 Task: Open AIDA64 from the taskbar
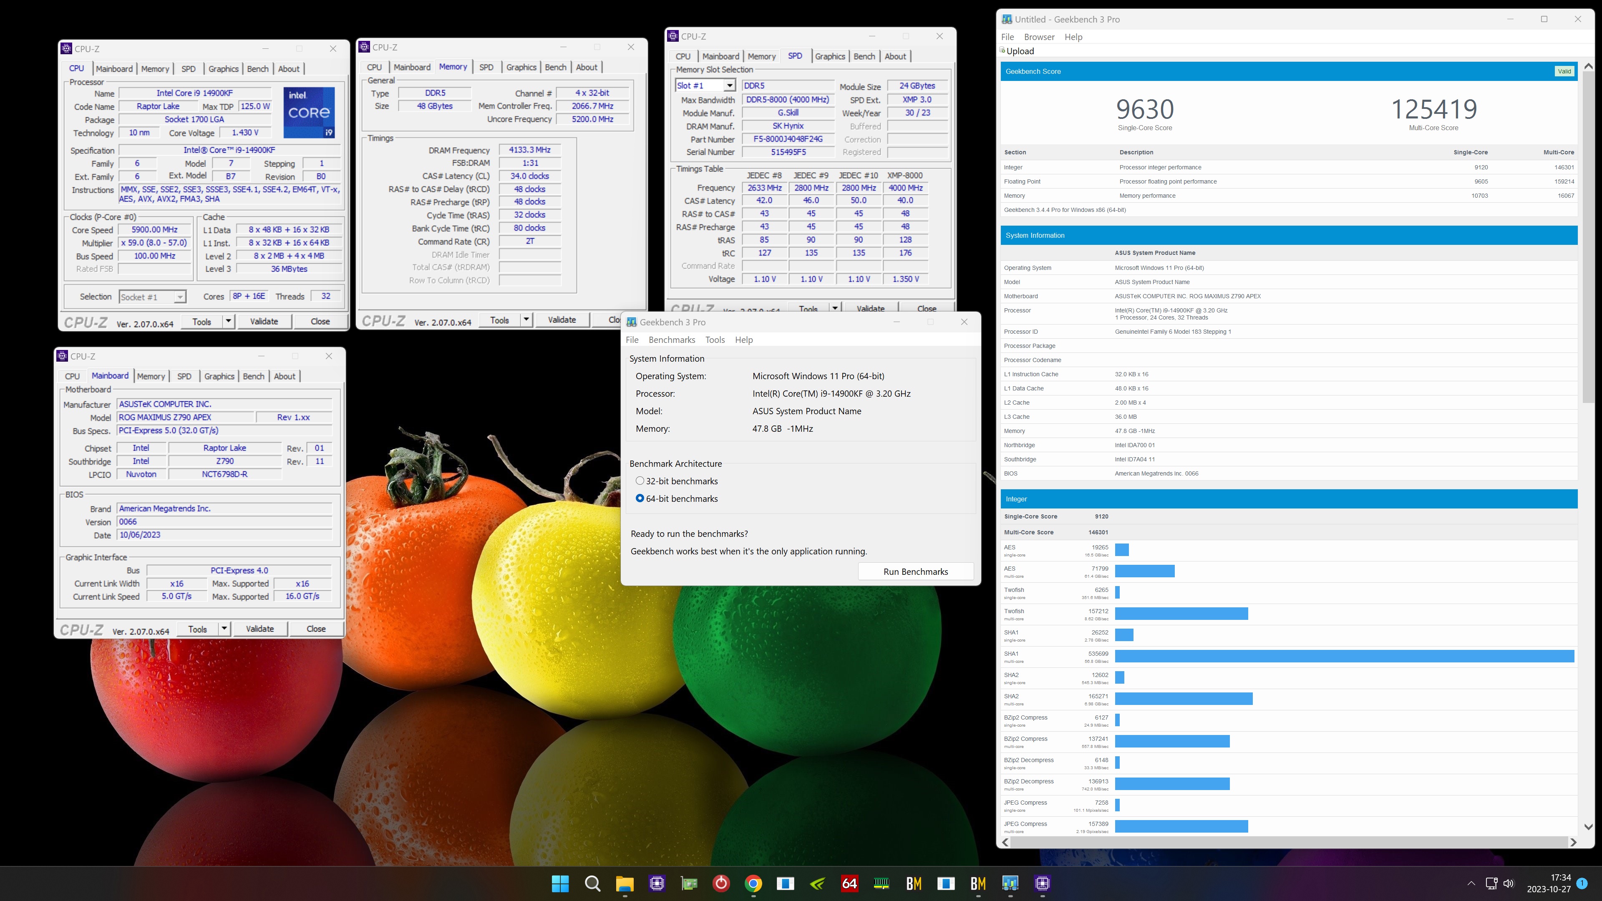coord(849,883)
